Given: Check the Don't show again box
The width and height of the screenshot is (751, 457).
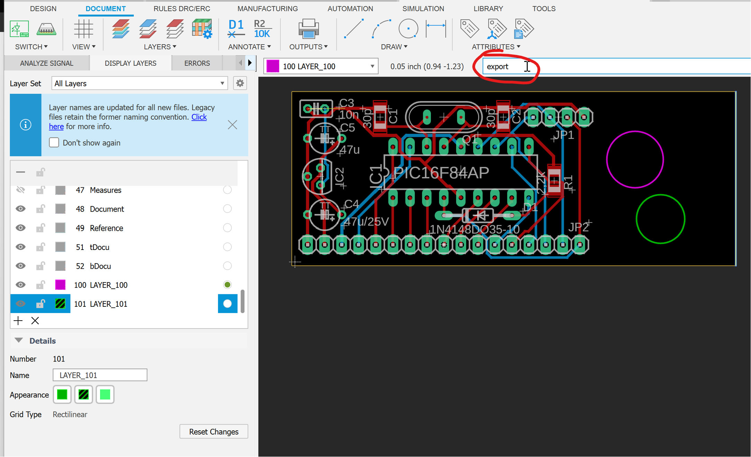Looking at the screenshot, I should point(54,143).
